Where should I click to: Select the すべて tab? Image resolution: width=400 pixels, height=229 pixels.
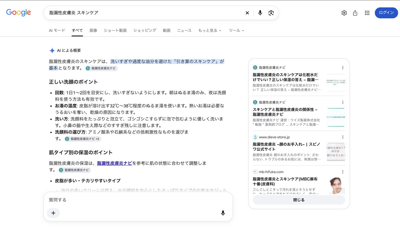point(77,31)
